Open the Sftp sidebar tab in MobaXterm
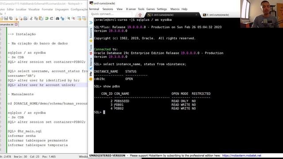Screen dimensions: 283x159 [91, 74]
